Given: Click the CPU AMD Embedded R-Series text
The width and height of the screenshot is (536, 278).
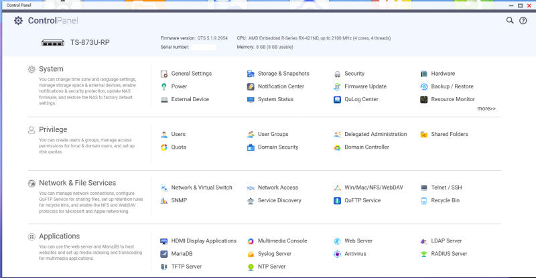Looking at the screenshot, I should [x=314, y=38].
